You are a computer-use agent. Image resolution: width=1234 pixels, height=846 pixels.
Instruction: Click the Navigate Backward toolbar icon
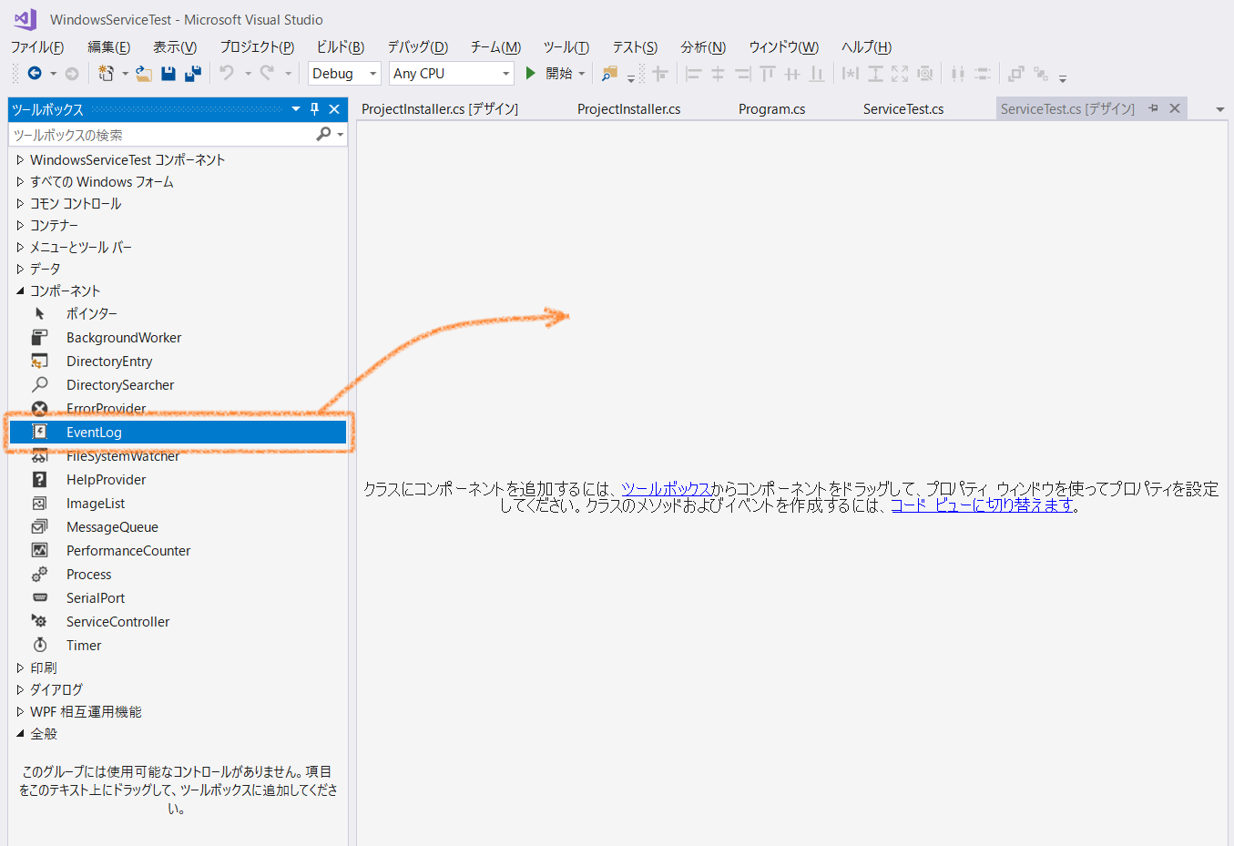35,74
